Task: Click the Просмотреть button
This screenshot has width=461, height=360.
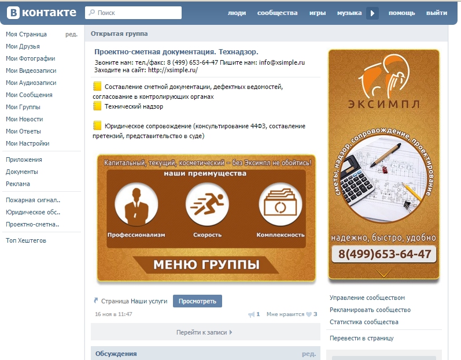Action: pyautogui.click(x=197, y=301)
